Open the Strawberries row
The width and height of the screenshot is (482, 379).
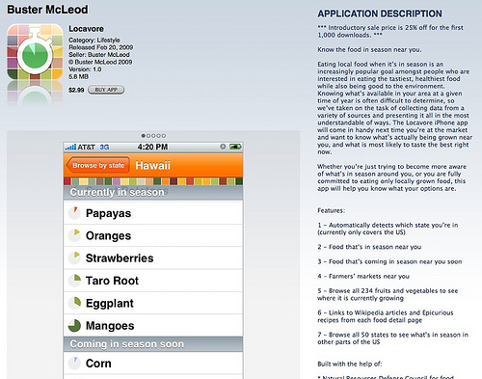click(x=153, y=258)
